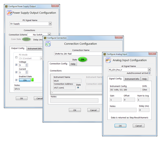Viewport: 161px width, 141px height.
Task: Click the HAF Power Supply icon in header
Action: coord(9,13)
